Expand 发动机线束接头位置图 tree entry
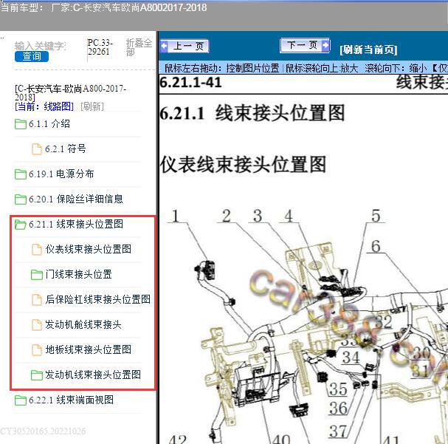Image resolution: width=448 pixels, height=444 pixels. tap(93, 375)
